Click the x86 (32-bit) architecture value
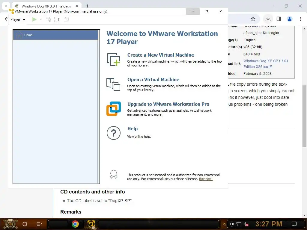The width and height of the screenshot is (307, 230). pos(253,47)
